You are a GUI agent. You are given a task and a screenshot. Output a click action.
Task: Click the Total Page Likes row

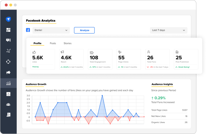pyautogui.click(x=169, y=110)
